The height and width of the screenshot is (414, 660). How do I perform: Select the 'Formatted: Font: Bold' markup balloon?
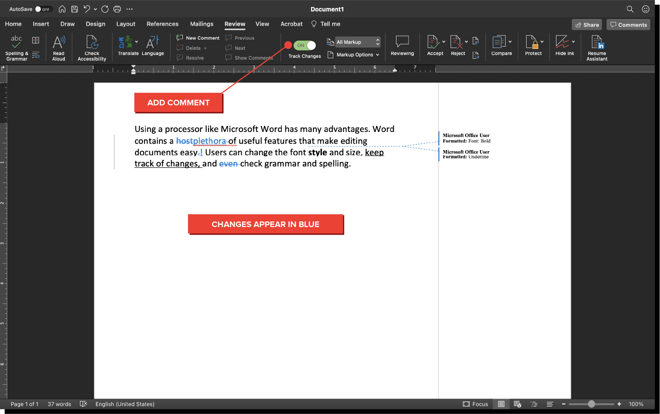[x=466, y=138]
